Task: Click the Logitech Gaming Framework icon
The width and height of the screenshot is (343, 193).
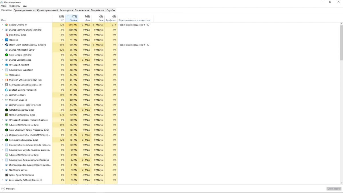Action: pos(7,90)
